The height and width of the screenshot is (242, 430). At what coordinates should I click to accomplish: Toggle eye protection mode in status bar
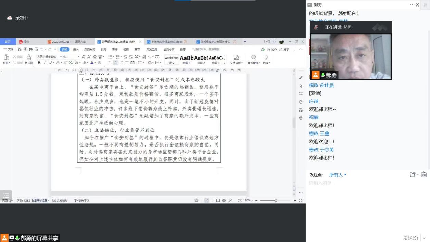tap(197, 200)
